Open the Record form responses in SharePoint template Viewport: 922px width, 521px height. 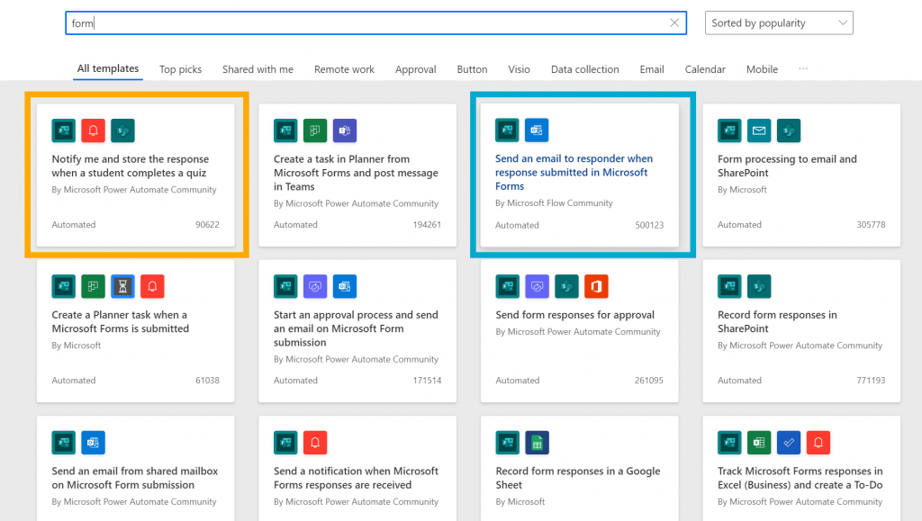(777, 321)
